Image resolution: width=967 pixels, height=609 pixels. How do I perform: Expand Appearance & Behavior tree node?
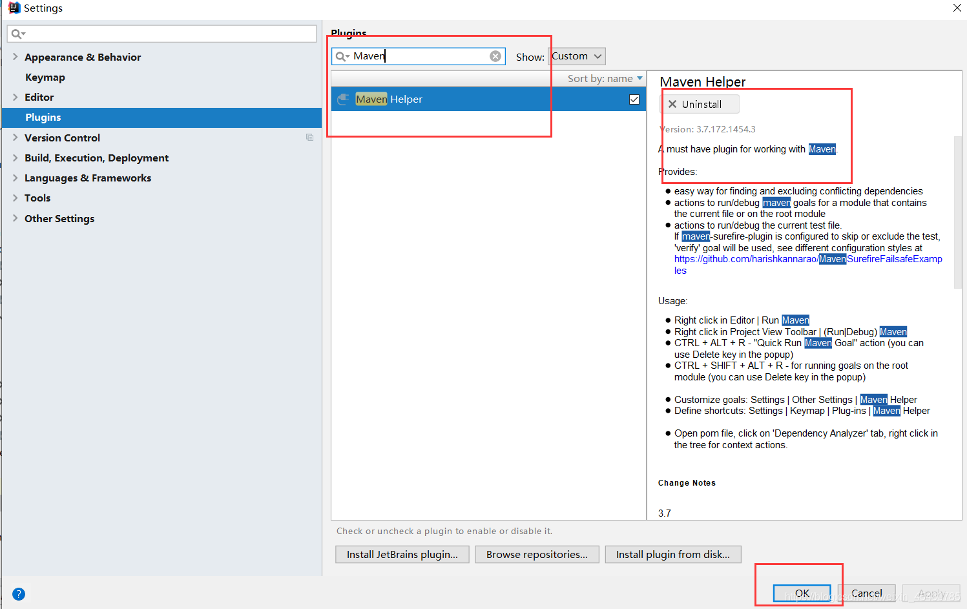point(15,57)
